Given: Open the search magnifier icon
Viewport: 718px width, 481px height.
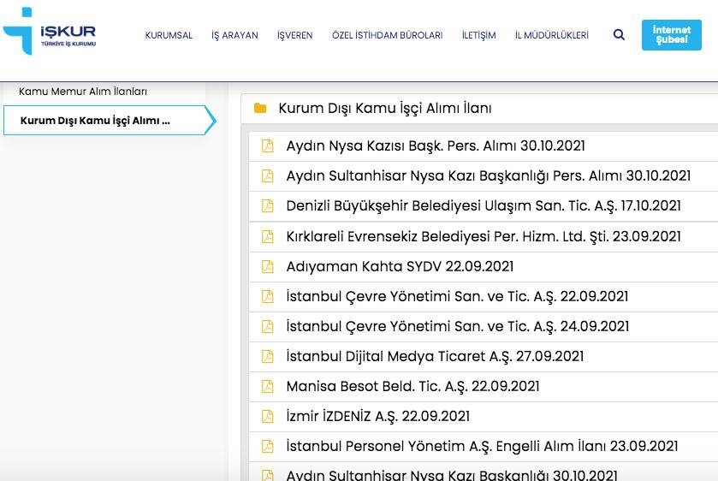Looking at the screenshot, I should (619, 35).
